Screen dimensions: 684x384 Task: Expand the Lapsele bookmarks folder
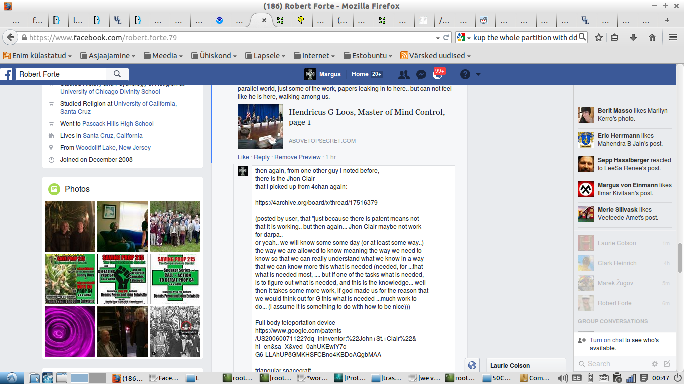(265, 56)
